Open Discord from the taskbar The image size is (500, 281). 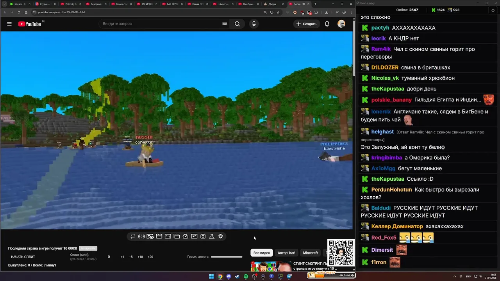click(x=229, y=276)
